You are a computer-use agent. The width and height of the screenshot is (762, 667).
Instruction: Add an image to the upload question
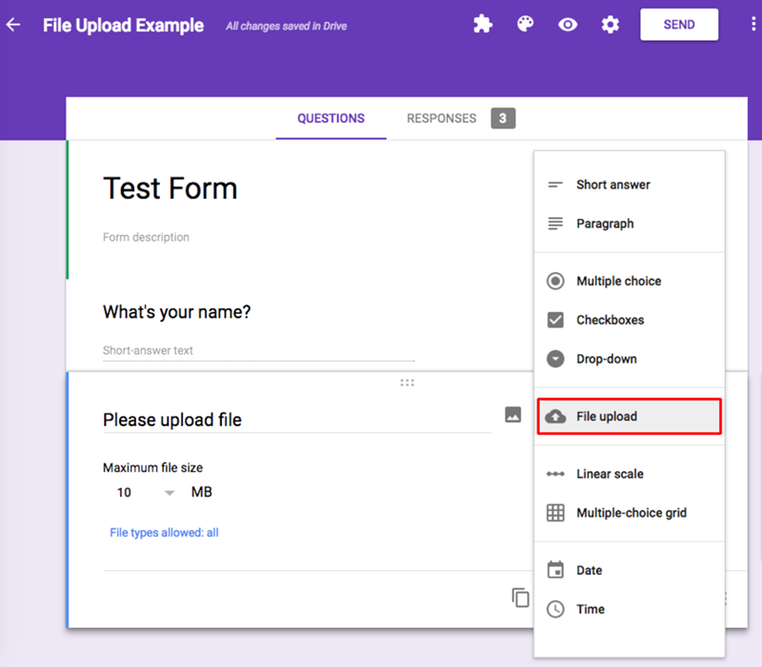513,416
